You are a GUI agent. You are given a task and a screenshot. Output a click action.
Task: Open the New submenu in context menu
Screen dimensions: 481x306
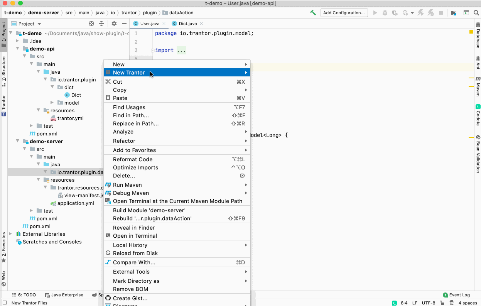point(177,64)
